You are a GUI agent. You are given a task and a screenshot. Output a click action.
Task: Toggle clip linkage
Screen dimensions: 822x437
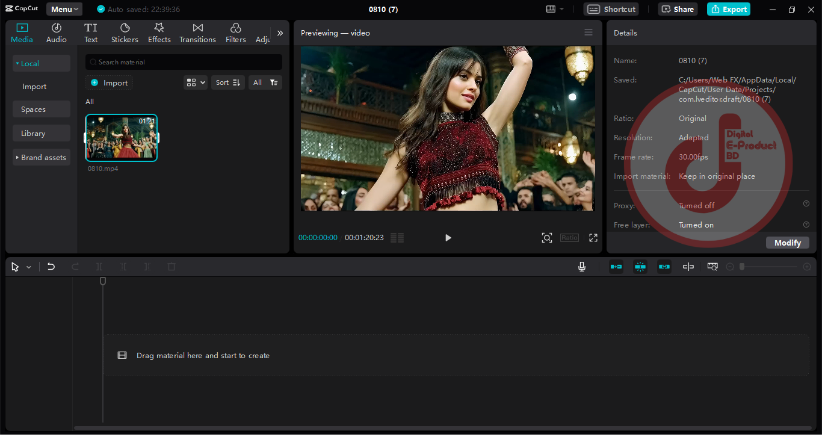point(664,267)
